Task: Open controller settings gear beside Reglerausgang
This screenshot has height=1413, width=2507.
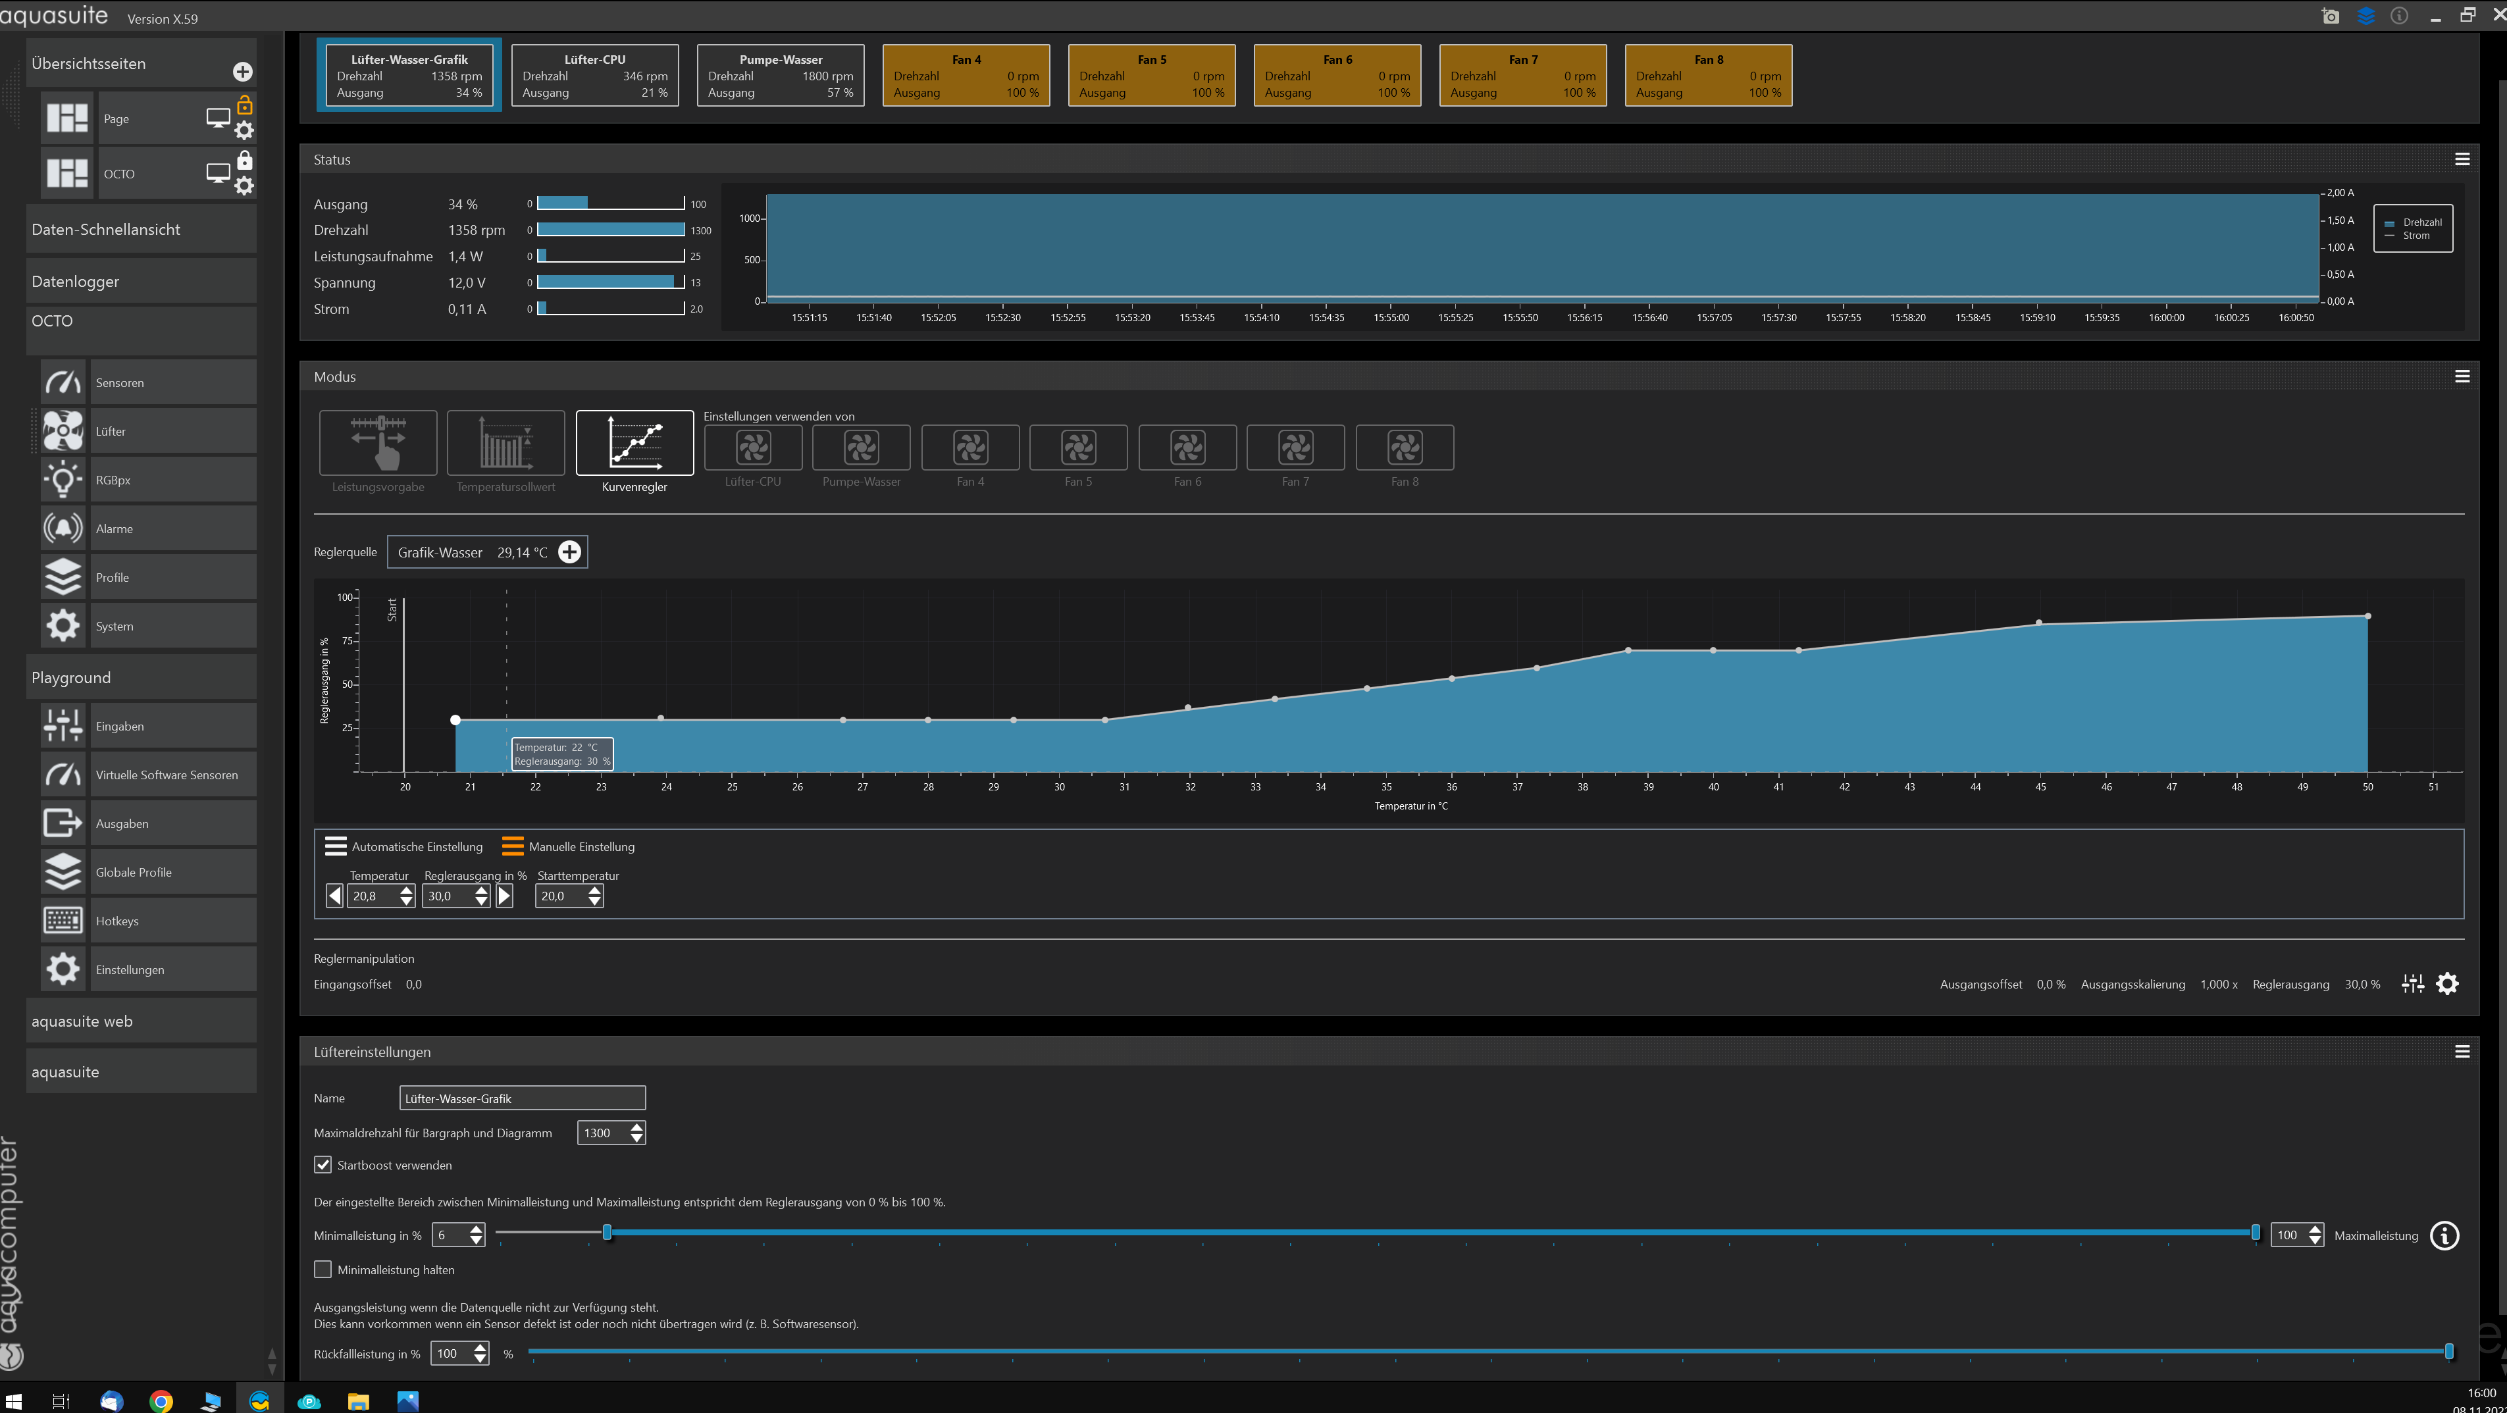Action: point(2448,984)
